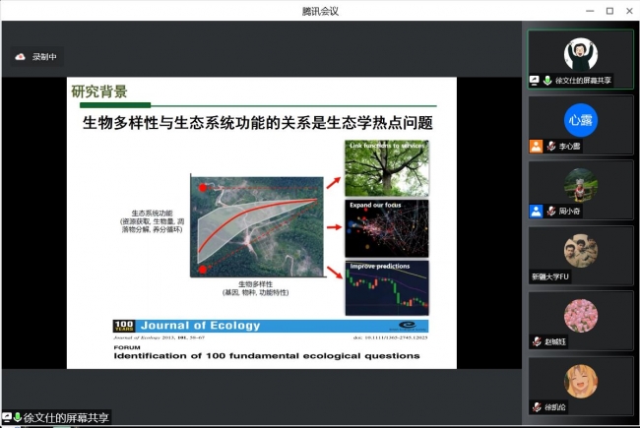Viewport: 640px width, 428px height.
Task: Select 赵婉钰's pink flower avatar
Action: tap(580, 315)
